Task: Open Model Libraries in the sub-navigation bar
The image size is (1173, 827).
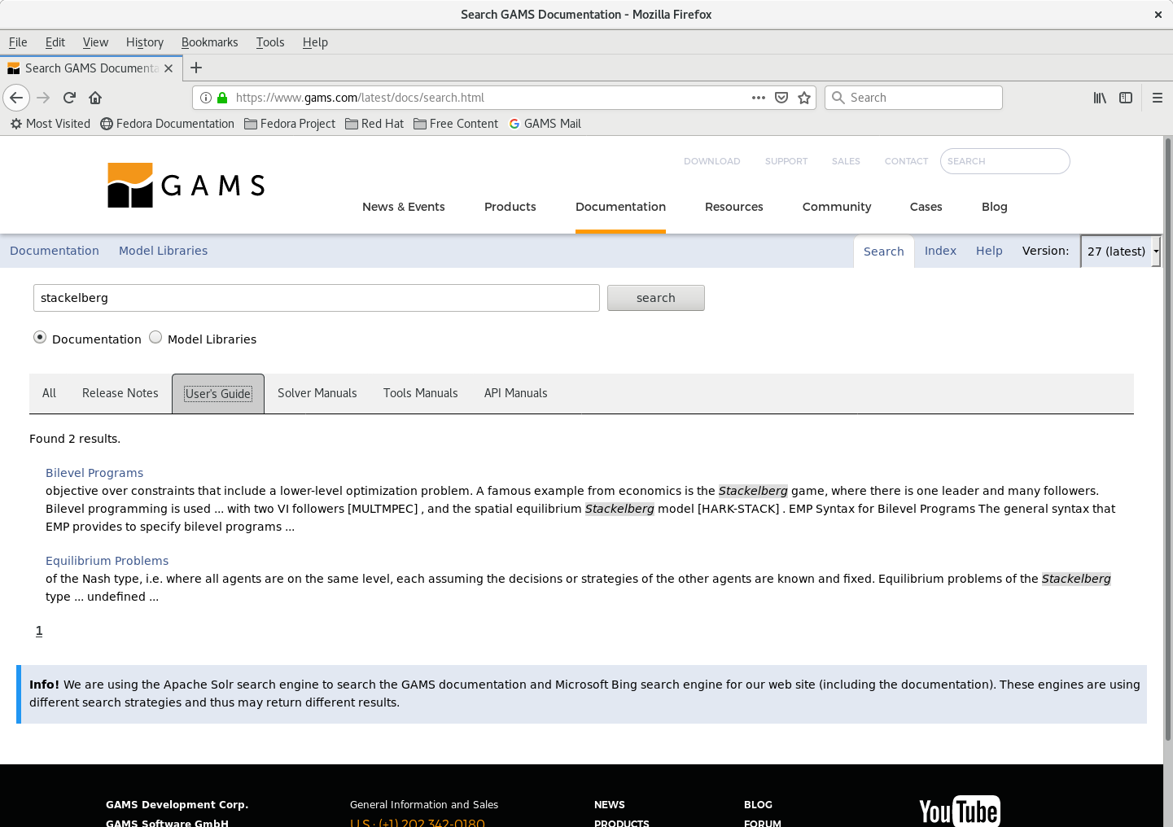Action: coord(163,251)
